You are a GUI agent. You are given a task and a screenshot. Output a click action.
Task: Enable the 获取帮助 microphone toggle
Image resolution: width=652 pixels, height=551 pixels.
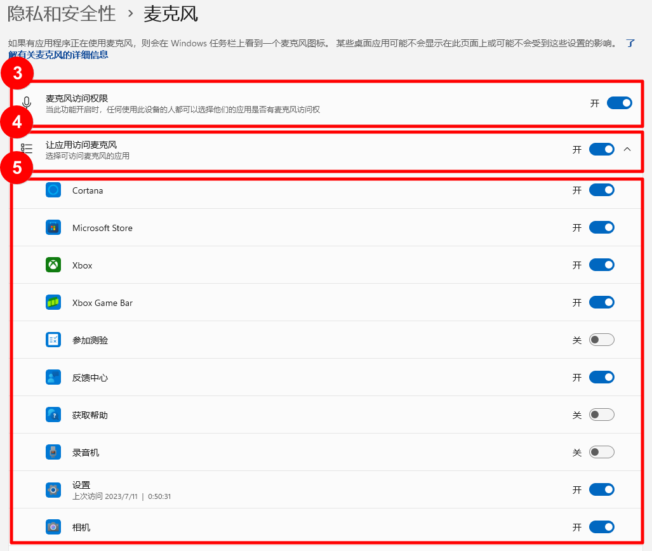(x=601, y=415)
